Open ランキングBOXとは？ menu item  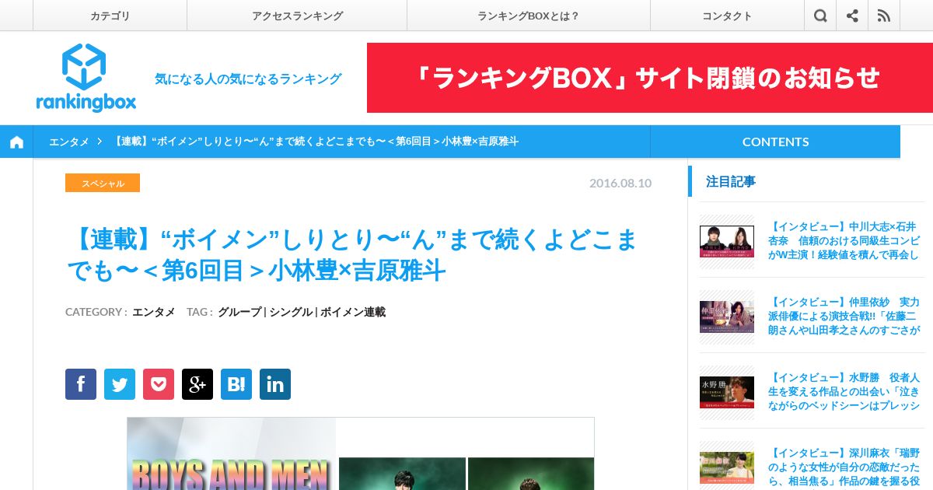(529, 16)
